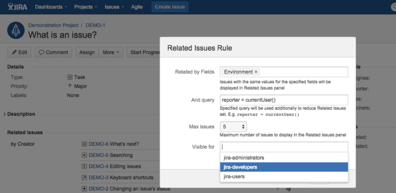This screenshot has height=193, width=396.
Task: Select jira-users from the list
Action: (284, 177)
